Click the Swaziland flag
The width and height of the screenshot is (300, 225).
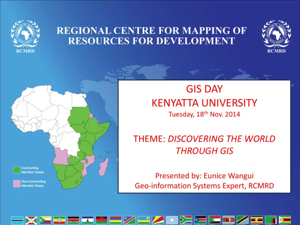point(228,220)
